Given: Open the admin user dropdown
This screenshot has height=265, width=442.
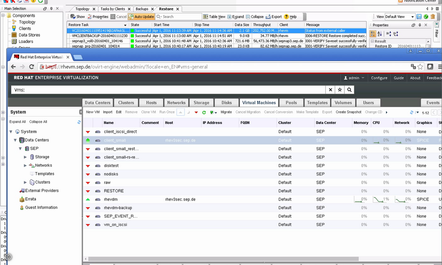Looking at the screenshot, I should [x=354, y=78].
